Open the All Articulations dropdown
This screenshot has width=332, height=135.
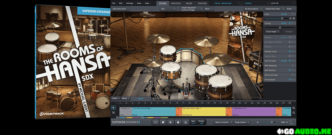[x=253, y=9]
